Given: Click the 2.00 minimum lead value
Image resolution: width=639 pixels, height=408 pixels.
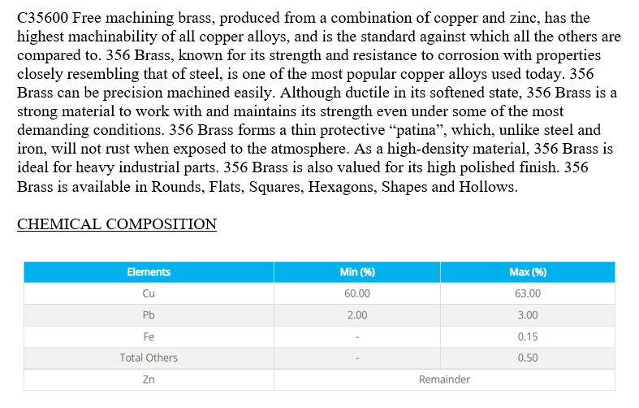Looking at the screenshot, I should tap(357, 315).
